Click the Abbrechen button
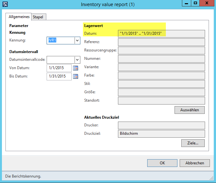This screenshot has height=183, width=216. (194, 163)
